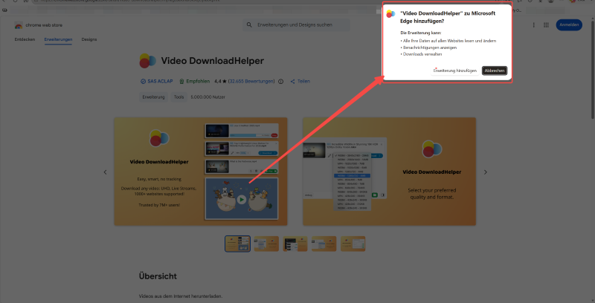
Task: Open the 32.655 Bewertungen reviews link
Action: pyautogui.click(x=251, y=82)
